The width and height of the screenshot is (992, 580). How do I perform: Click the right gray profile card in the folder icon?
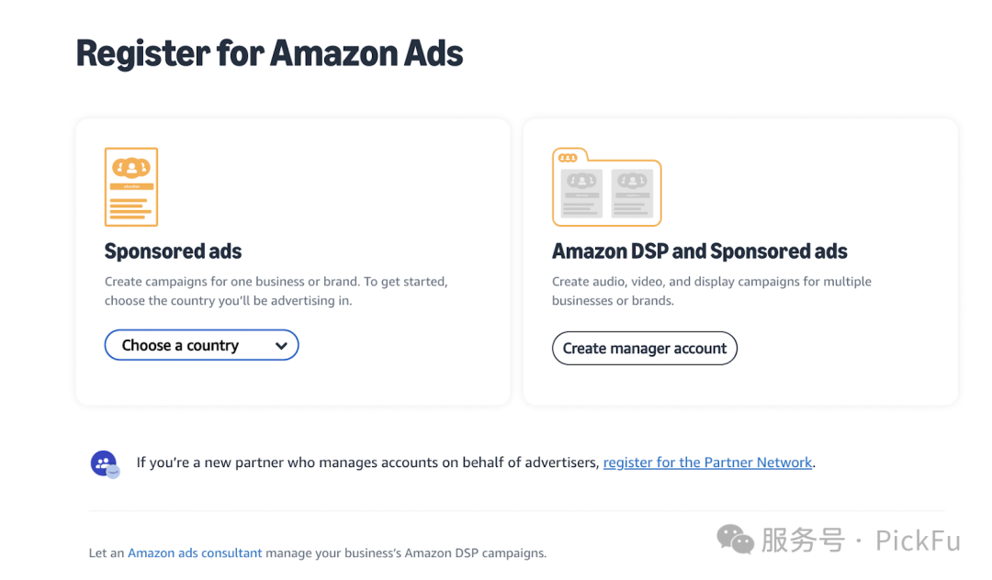632,193
